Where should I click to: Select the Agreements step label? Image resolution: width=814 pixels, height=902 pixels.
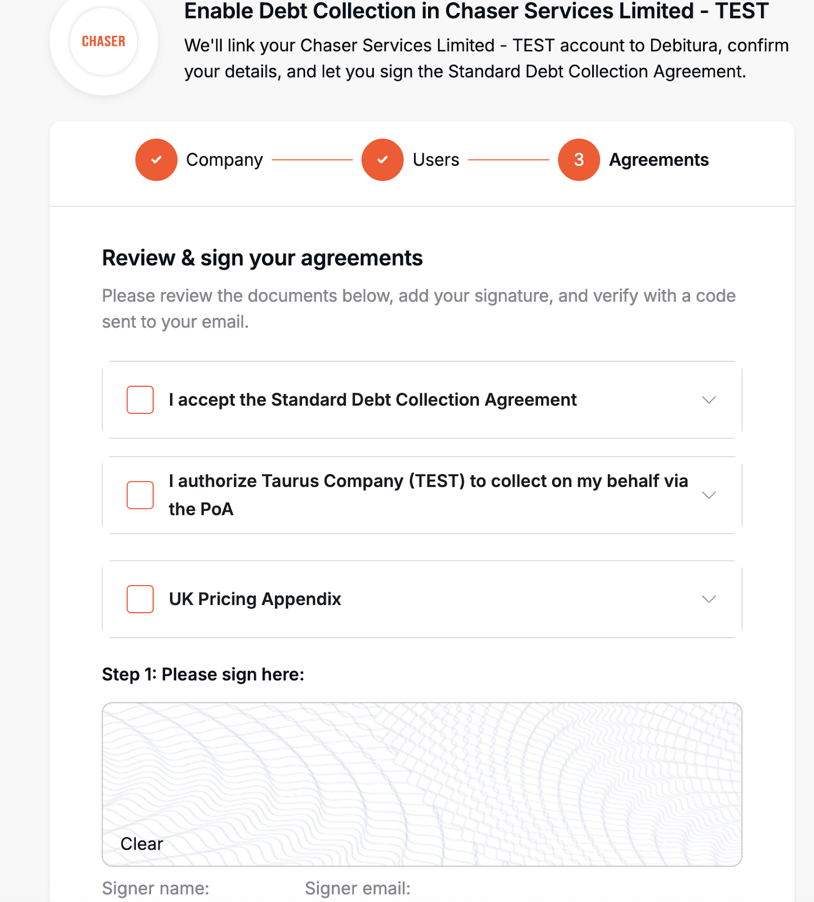click(659, 160)
